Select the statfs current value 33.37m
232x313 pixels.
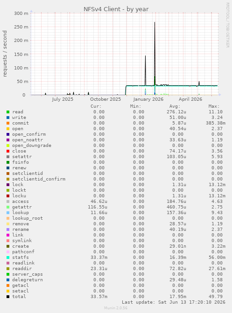(x=99, y=257)
